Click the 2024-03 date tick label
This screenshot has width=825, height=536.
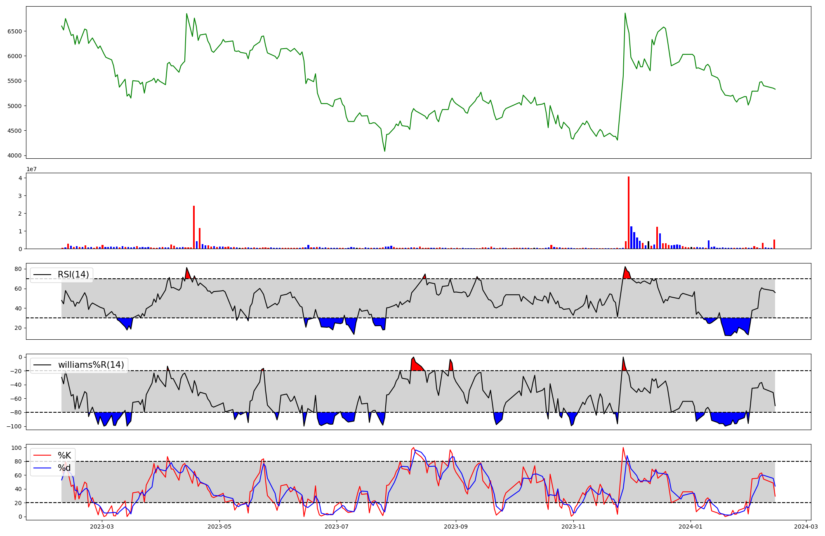[806, 527]
